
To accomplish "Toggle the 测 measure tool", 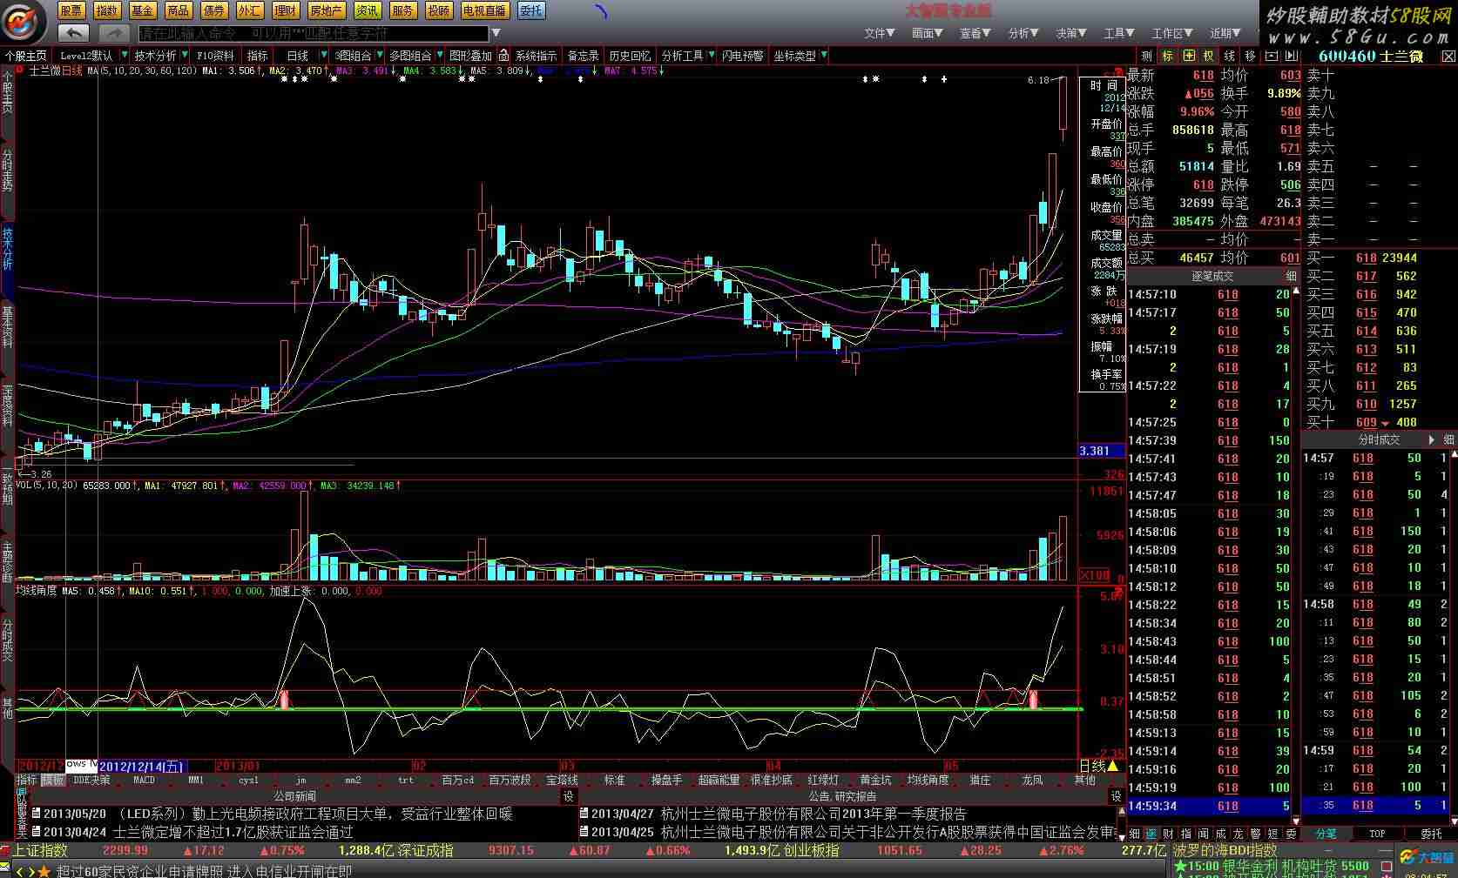I will [1146, 56].
